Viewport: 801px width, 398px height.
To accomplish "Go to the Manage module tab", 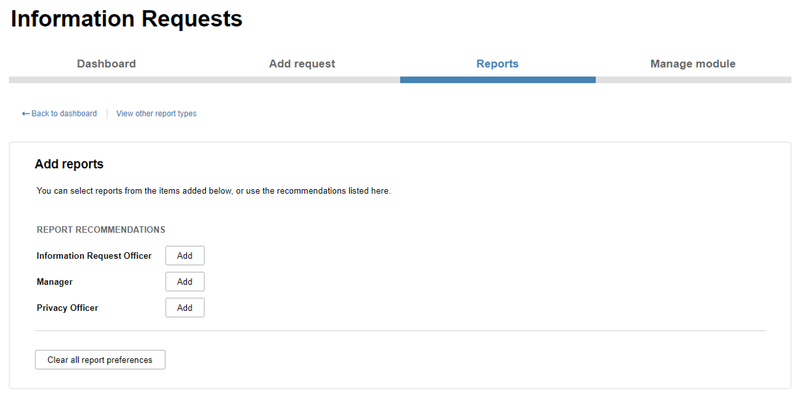I will [693, 64].
